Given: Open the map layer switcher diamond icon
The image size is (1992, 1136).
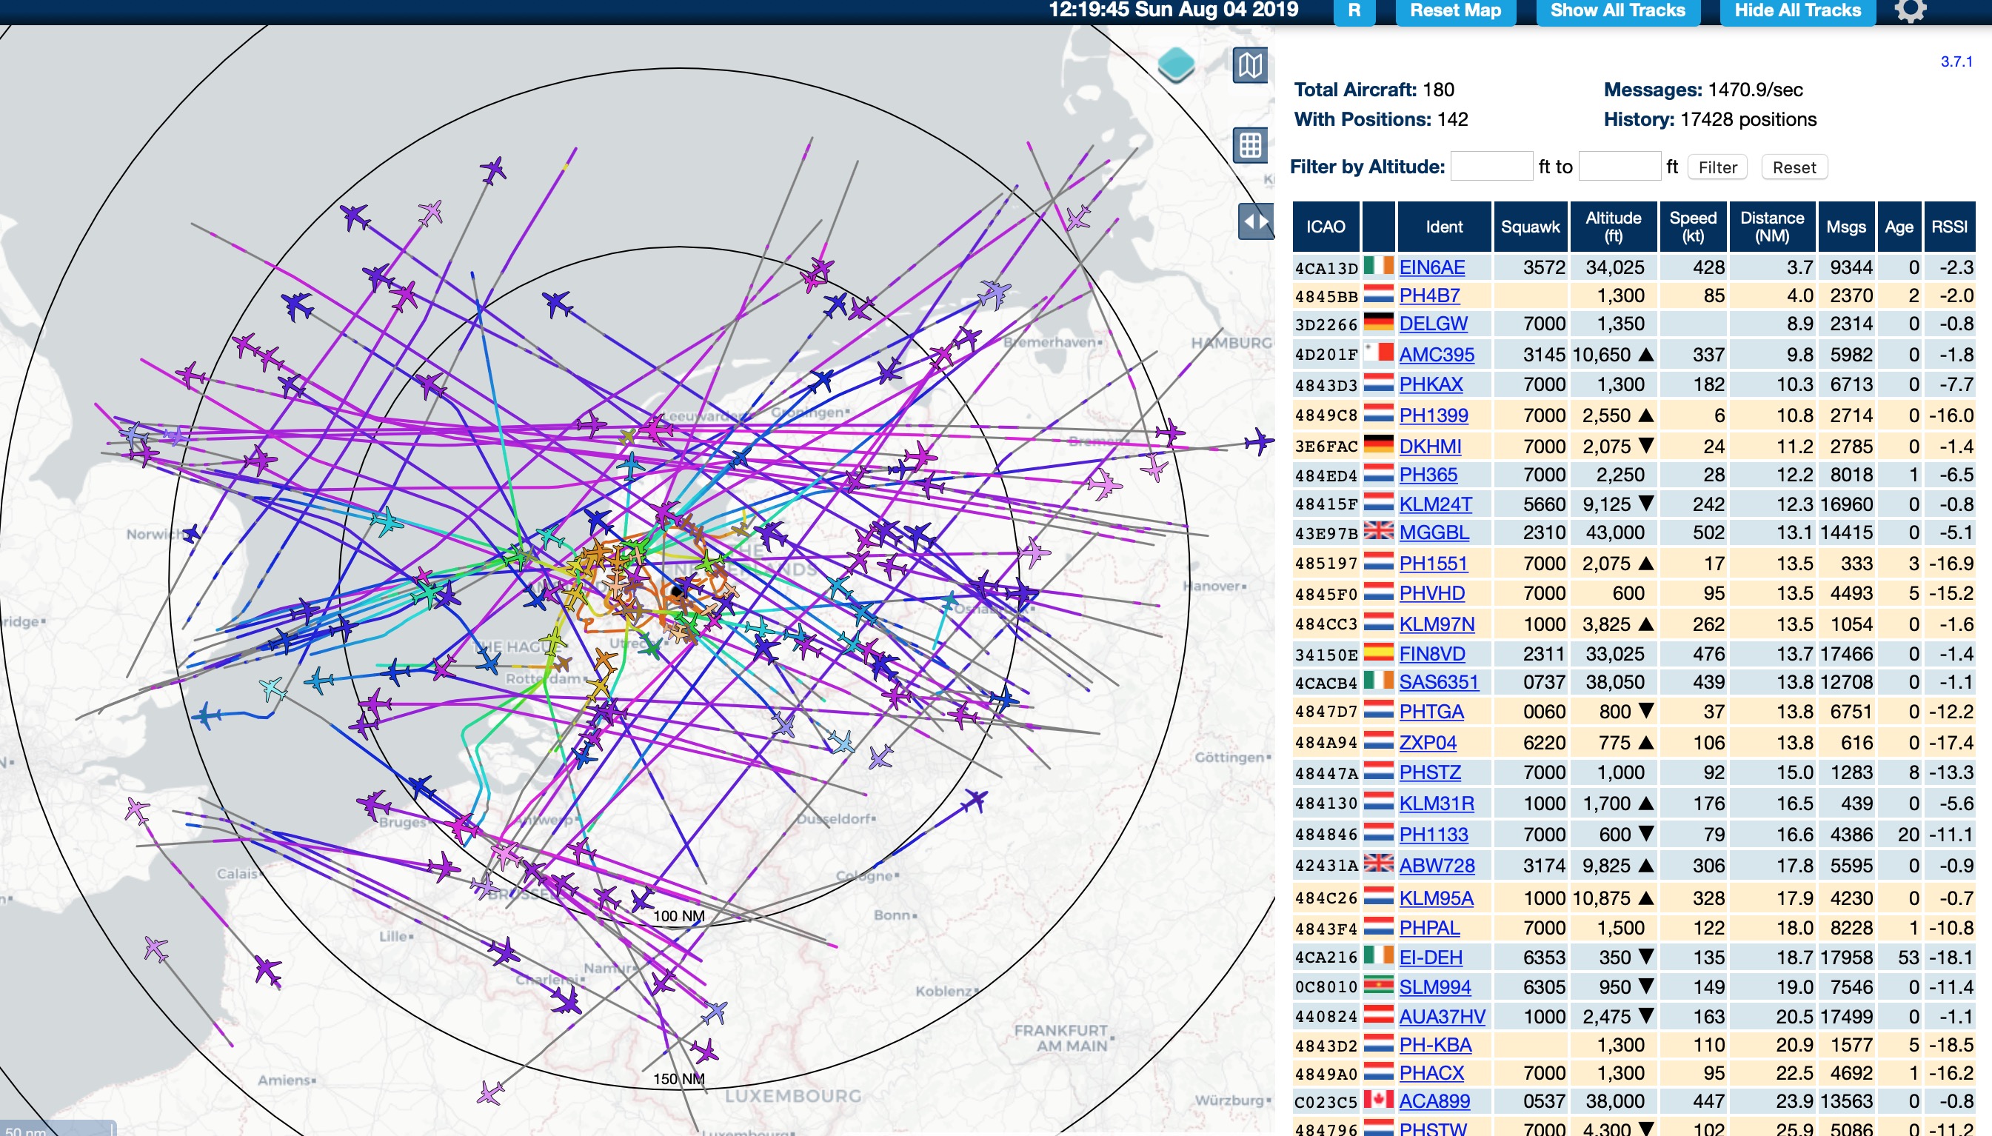Looking at the screenshot, I should pyautogui.click(x=1175, y=64).
